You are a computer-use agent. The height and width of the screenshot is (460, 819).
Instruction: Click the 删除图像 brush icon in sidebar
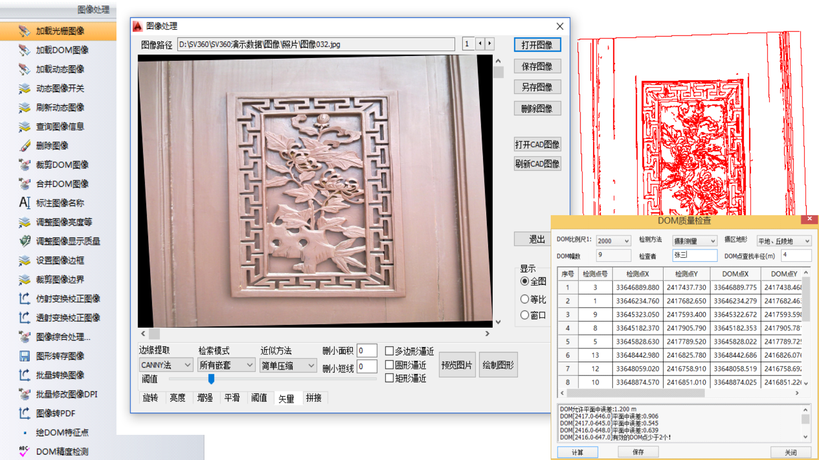pos(24,146)
